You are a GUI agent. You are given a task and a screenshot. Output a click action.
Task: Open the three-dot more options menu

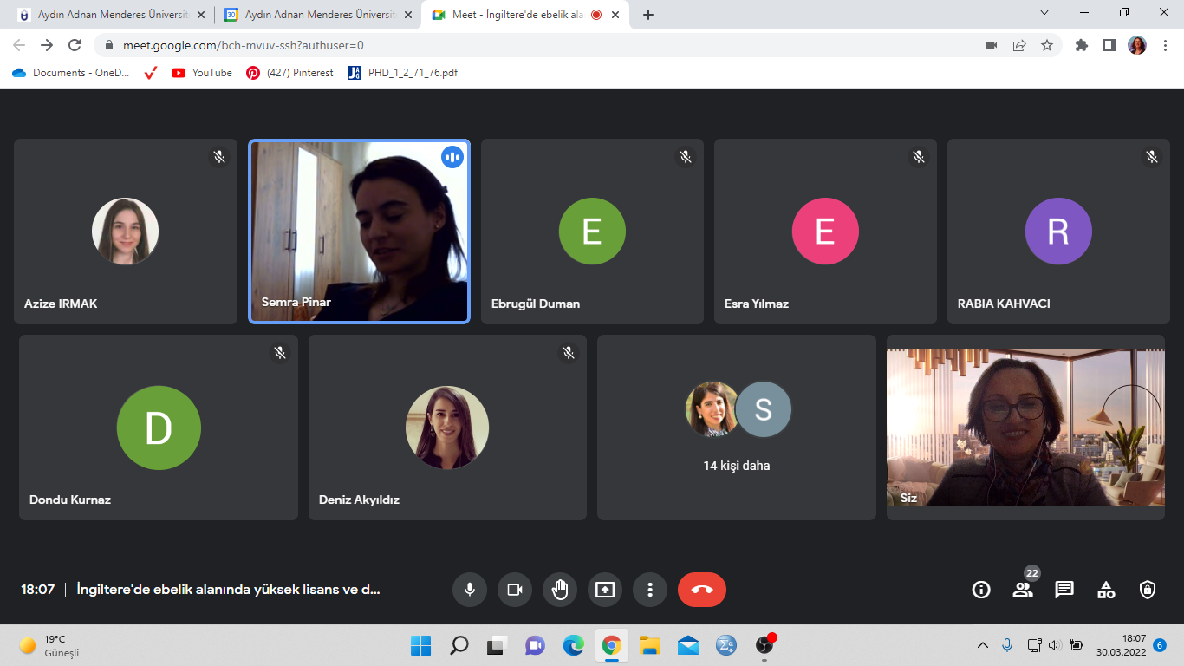pos(650,590)
